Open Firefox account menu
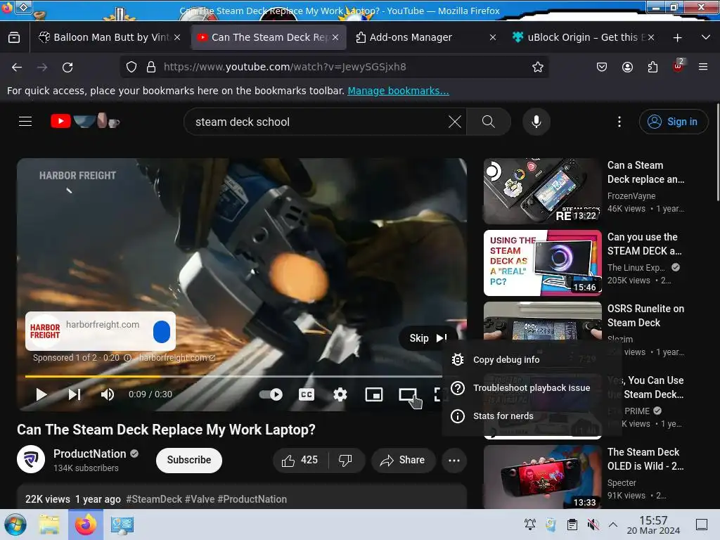The width and height of the screenshot is (720, 540). (x=627, y=67)
